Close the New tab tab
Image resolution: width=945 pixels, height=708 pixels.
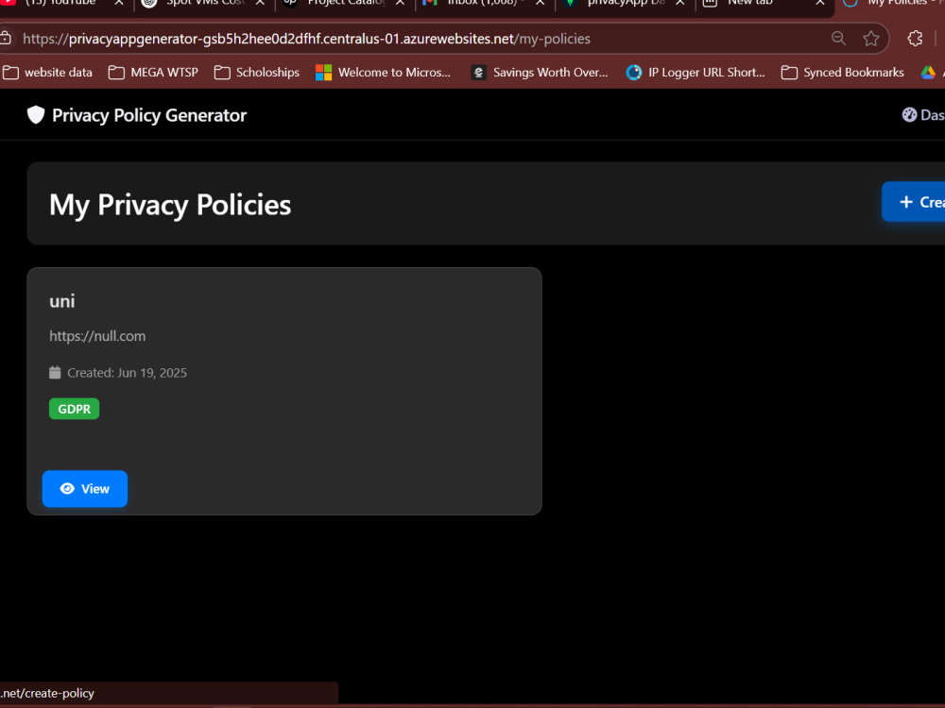(x=820, y=3)
